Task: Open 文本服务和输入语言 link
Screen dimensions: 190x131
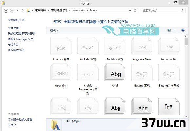Action: coord(20,120)
